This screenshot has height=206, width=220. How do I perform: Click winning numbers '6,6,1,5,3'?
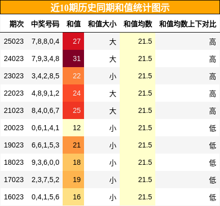click(x=45, y=145)
